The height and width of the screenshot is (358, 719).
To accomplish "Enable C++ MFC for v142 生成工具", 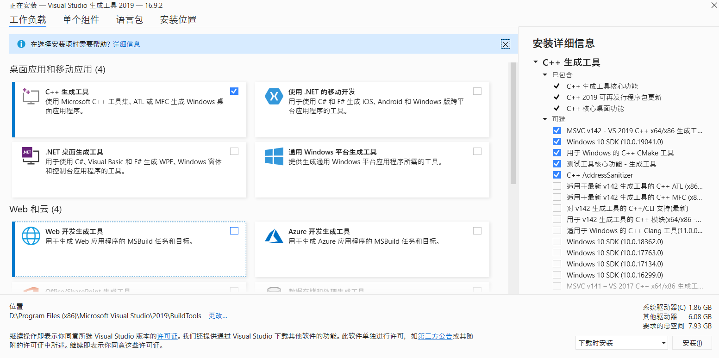I will 557,197.
